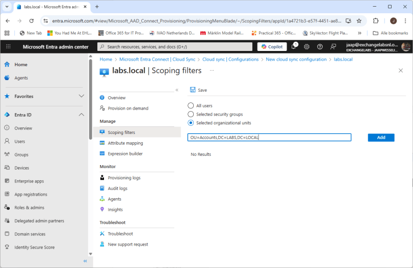Open the settings gear icon
Screen dimensions: 413x268
tap(307, 46)
